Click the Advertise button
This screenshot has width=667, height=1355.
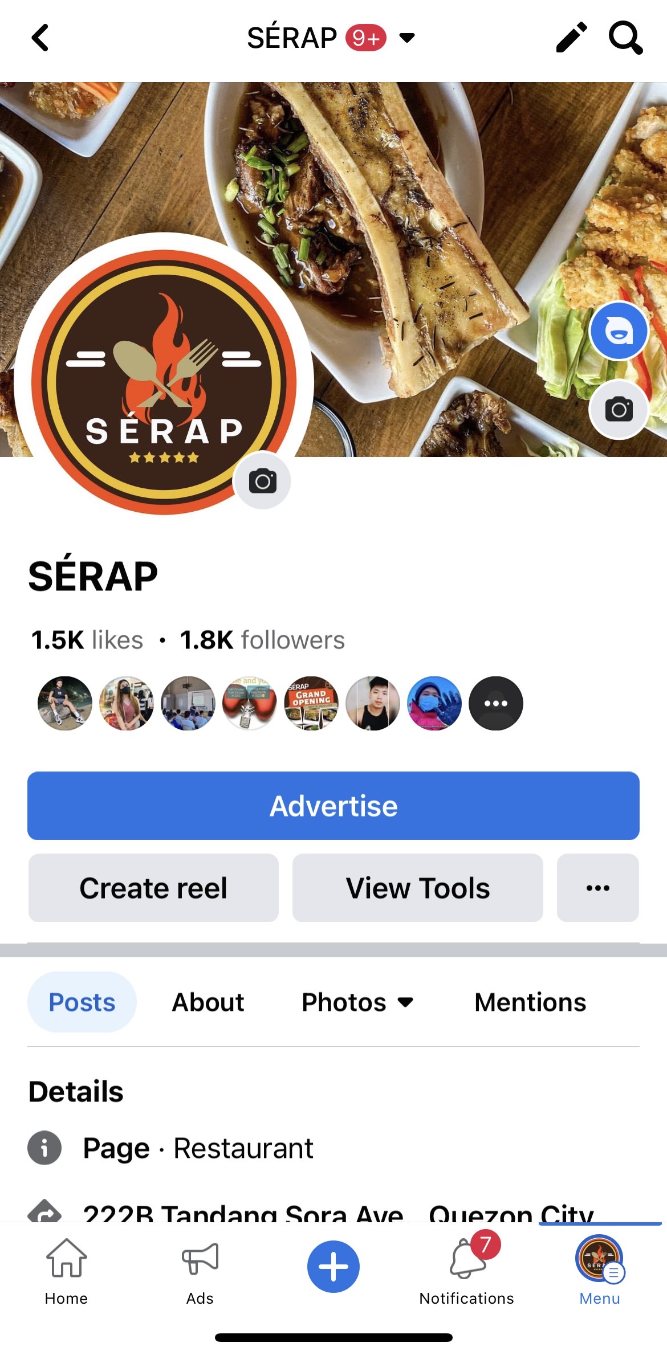coord(333,806)
